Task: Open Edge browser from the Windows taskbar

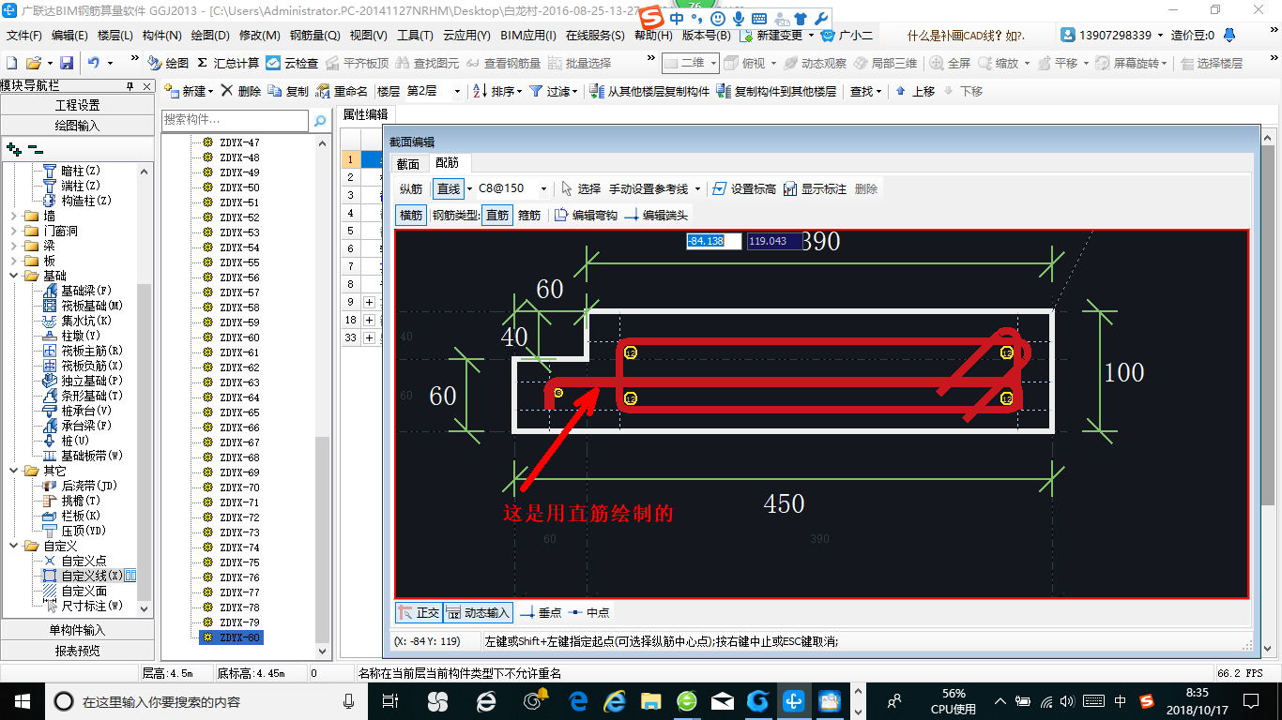Action: tap(578, 700)
